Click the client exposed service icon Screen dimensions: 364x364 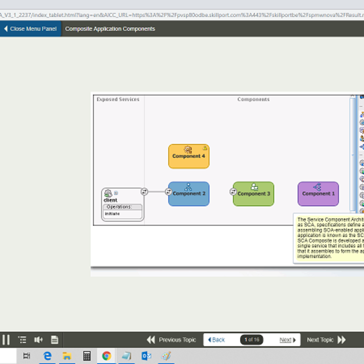(108, 193)
